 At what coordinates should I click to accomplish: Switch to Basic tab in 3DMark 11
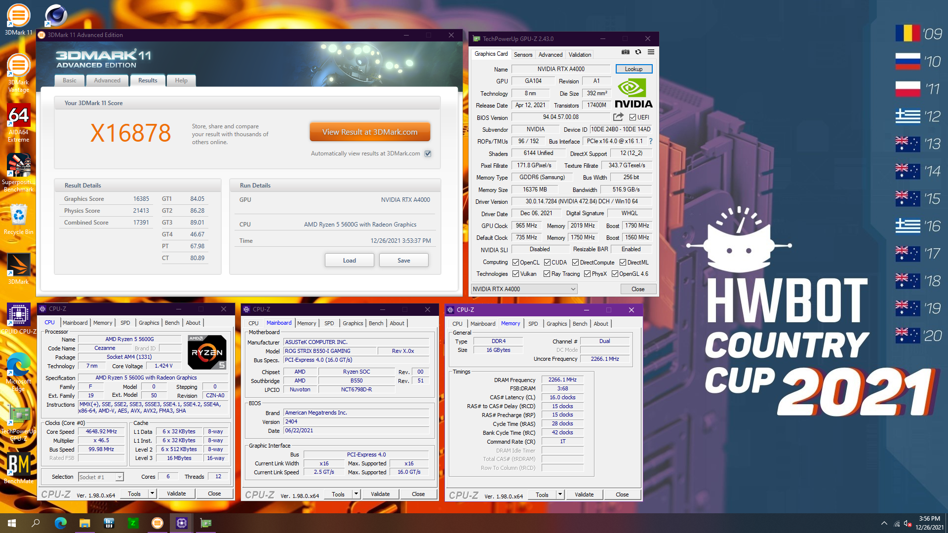pos(69,80)
